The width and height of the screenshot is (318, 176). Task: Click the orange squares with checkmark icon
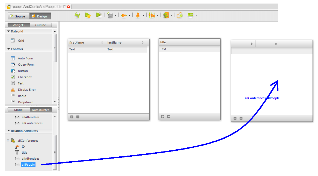[x=180, y=15]
